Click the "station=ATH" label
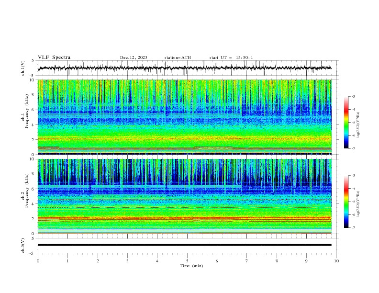 (x=178, y=57)
